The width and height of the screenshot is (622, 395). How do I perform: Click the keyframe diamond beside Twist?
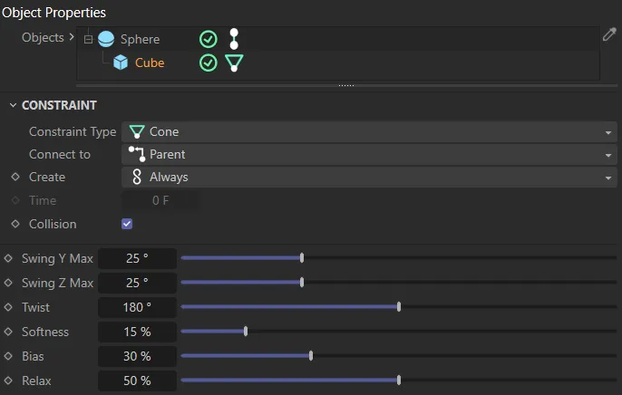pyautogui.click(x=9, y=307)
